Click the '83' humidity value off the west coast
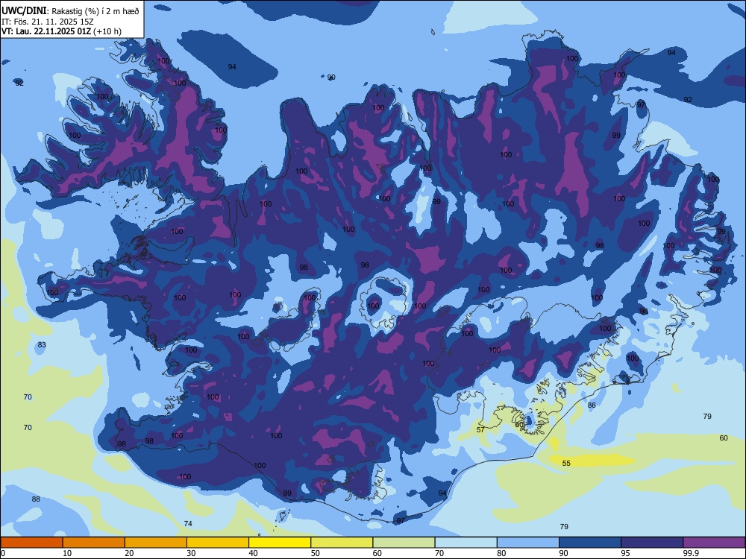The height and width of the screenshot is (559, 746). [x=42, y=344]
